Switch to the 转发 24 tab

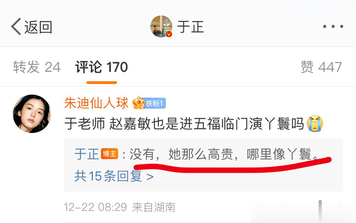(x=37, y=67)
